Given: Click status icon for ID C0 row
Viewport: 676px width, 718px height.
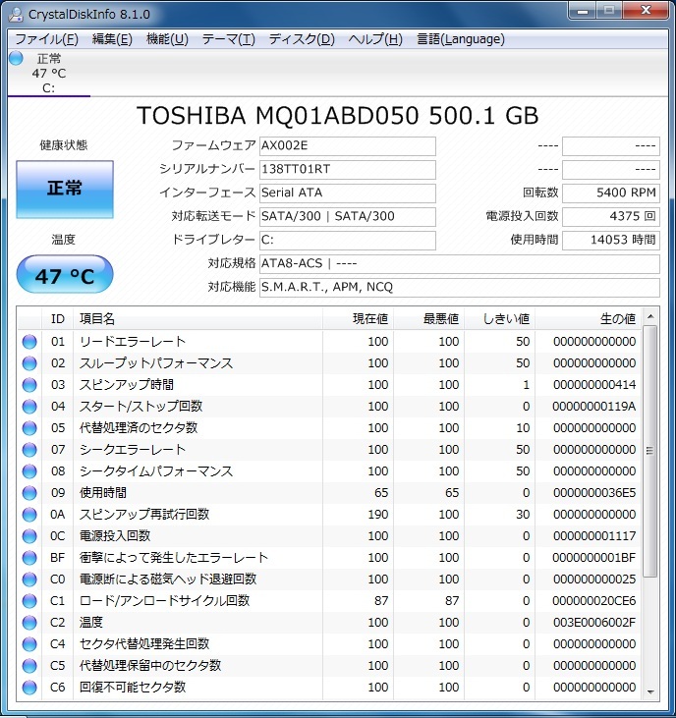Looking at the screenshot, I should tap(29, 580).
